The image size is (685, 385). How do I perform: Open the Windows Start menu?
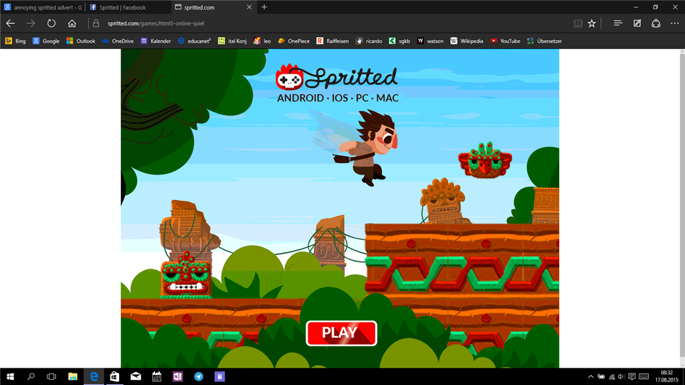tap(10, 376)
